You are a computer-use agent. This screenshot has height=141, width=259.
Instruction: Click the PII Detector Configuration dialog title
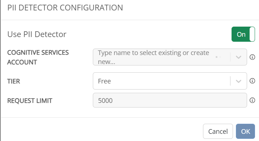[x=65, y=8]
